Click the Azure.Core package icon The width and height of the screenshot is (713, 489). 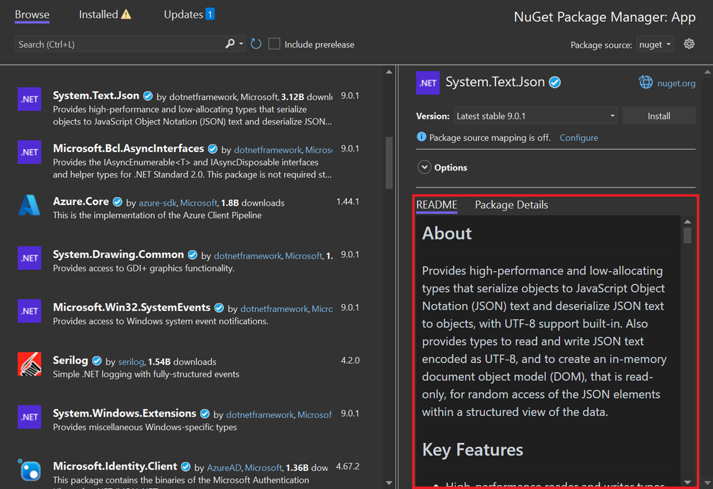click(29, 205)
